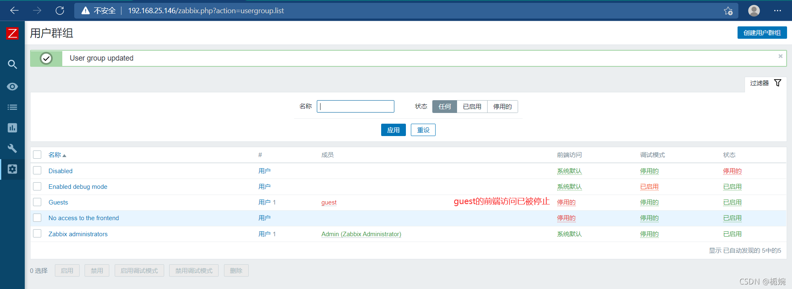
Task: Toggle debug mode 停用的 for Guests row
Action: (x=649, y=202)
